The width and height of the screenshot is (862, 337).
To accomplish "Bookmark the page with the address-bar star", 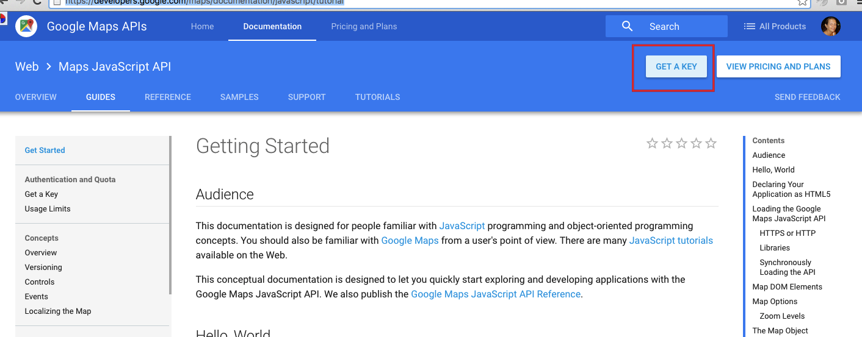I will pos(803,2).
